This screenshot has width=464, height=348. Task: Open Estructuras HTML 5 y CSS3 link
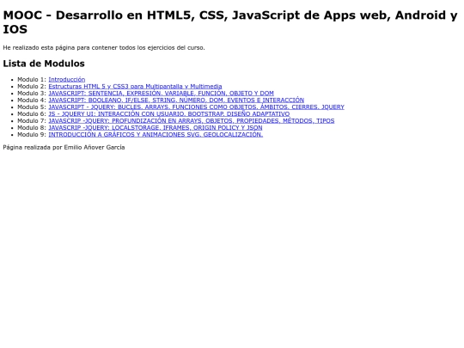pos(135,87)
